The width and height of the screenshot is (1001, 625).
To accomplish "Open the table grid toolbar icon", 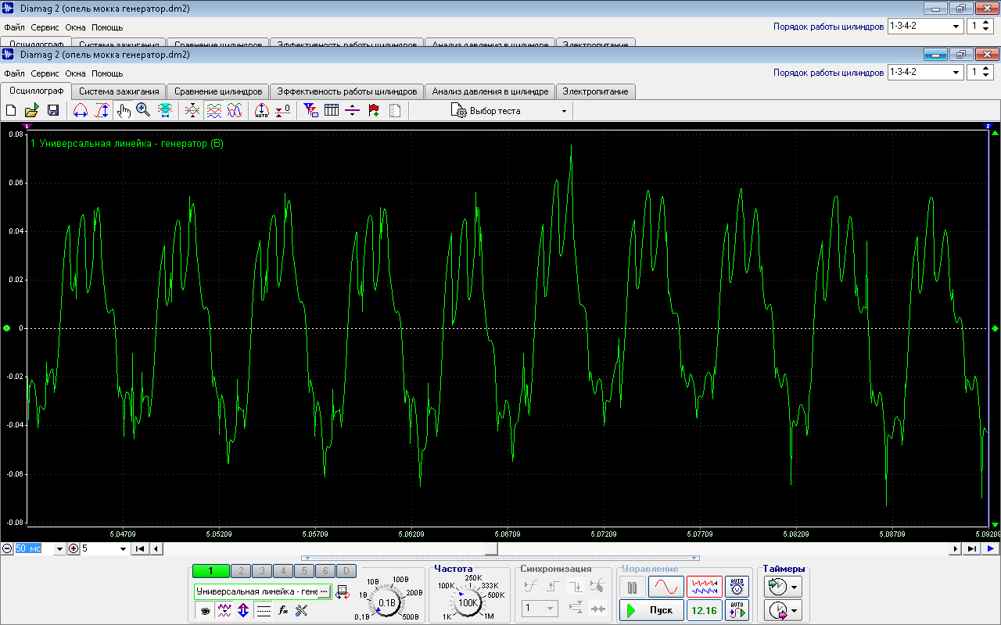I will (x=332, y=111).
